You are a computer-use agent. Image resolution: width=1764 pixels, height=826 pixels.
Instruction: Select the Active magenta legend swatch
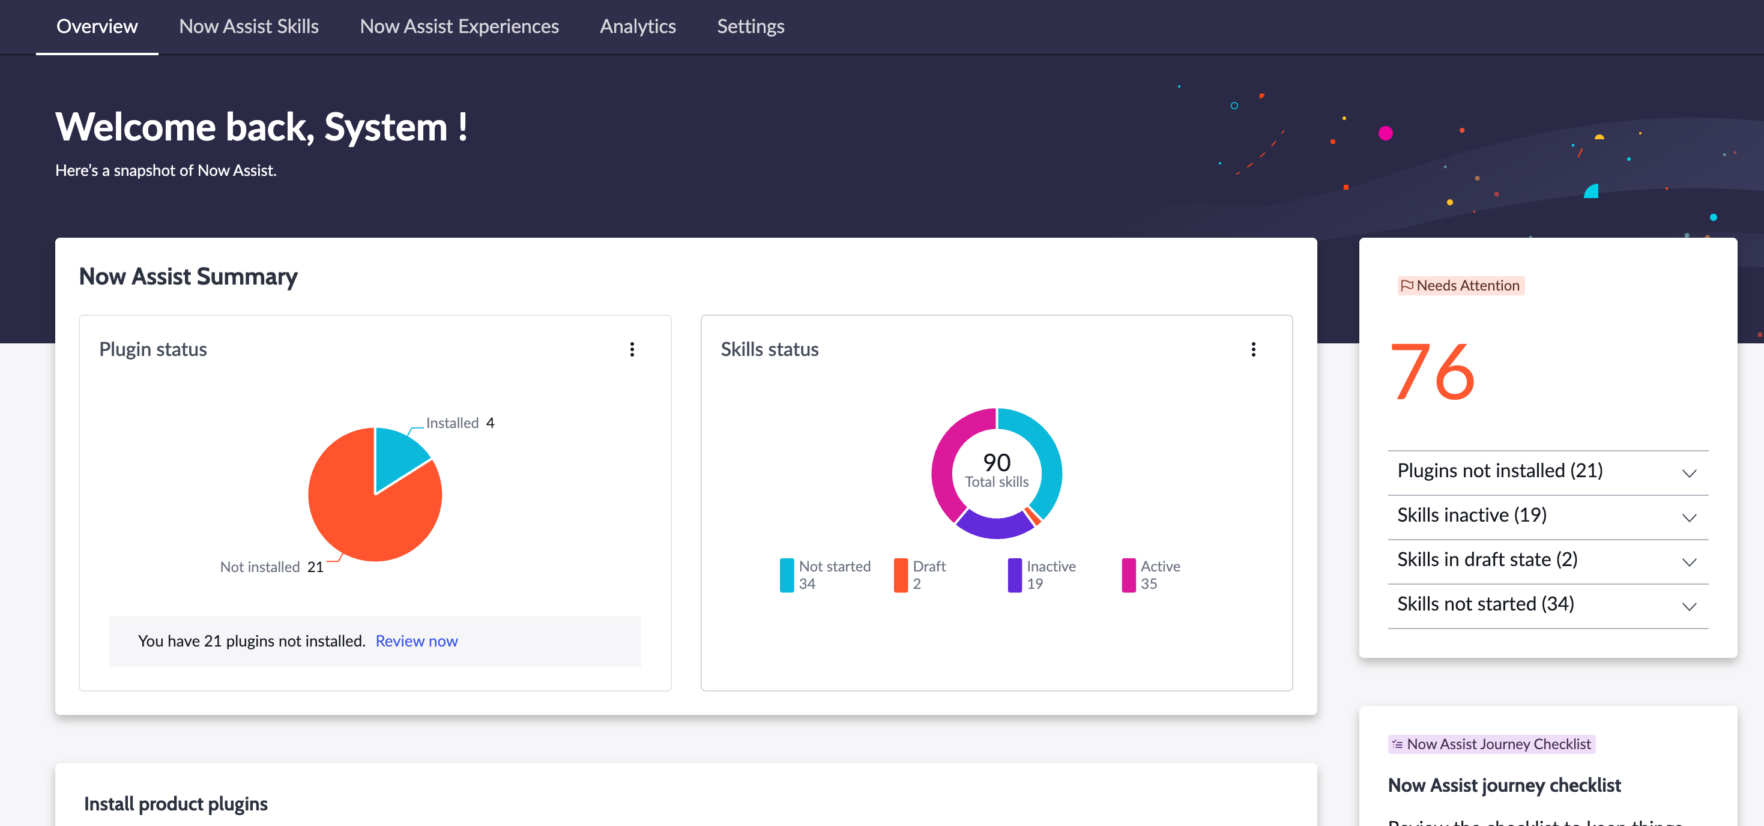click(x=1129, y=574)
